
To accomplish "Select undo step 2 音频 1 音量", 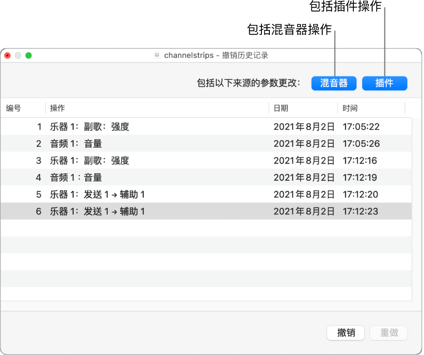I will click(132, 144).
